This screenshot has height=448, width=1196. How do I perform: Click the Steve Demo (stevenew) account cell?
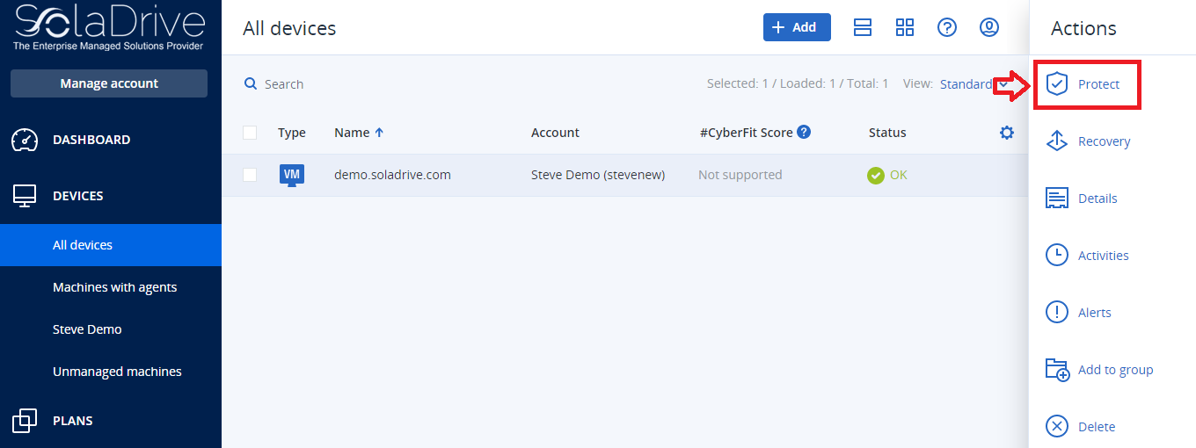(x=598, y=175)
